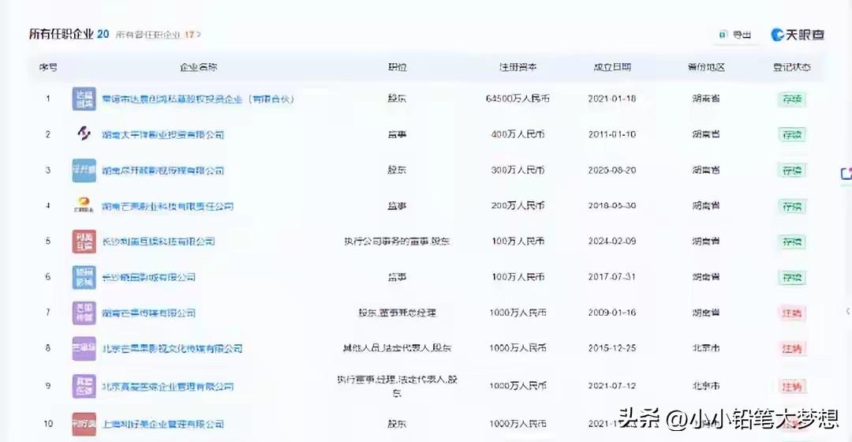Viewport: 852px width, 442px height.
Task: Click the green 存续 status badge in row 1
Action: tap(792, 99)
